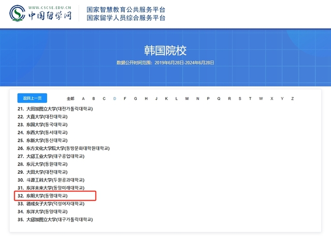This screenshot has width=331, height=236.
Task: Open 东洋未来大学 entry number 31
Action: coord(55,188)
